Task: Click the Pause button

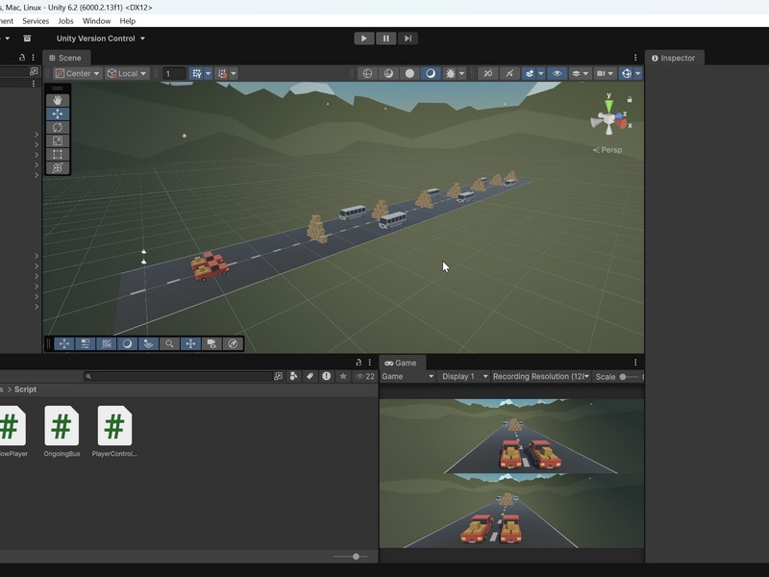Action: (386, 38)
